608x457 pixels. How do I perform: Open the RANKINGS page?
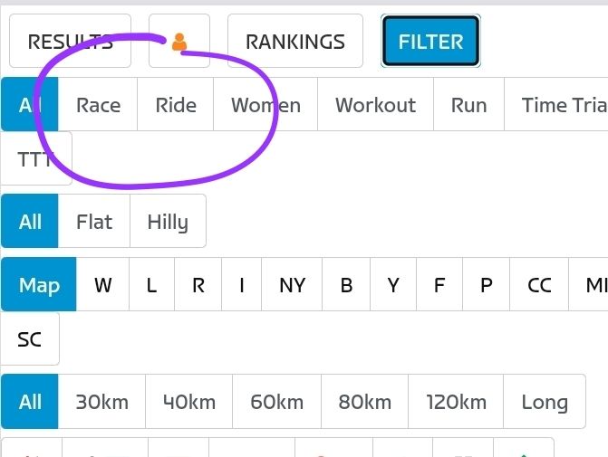[294, 42]
